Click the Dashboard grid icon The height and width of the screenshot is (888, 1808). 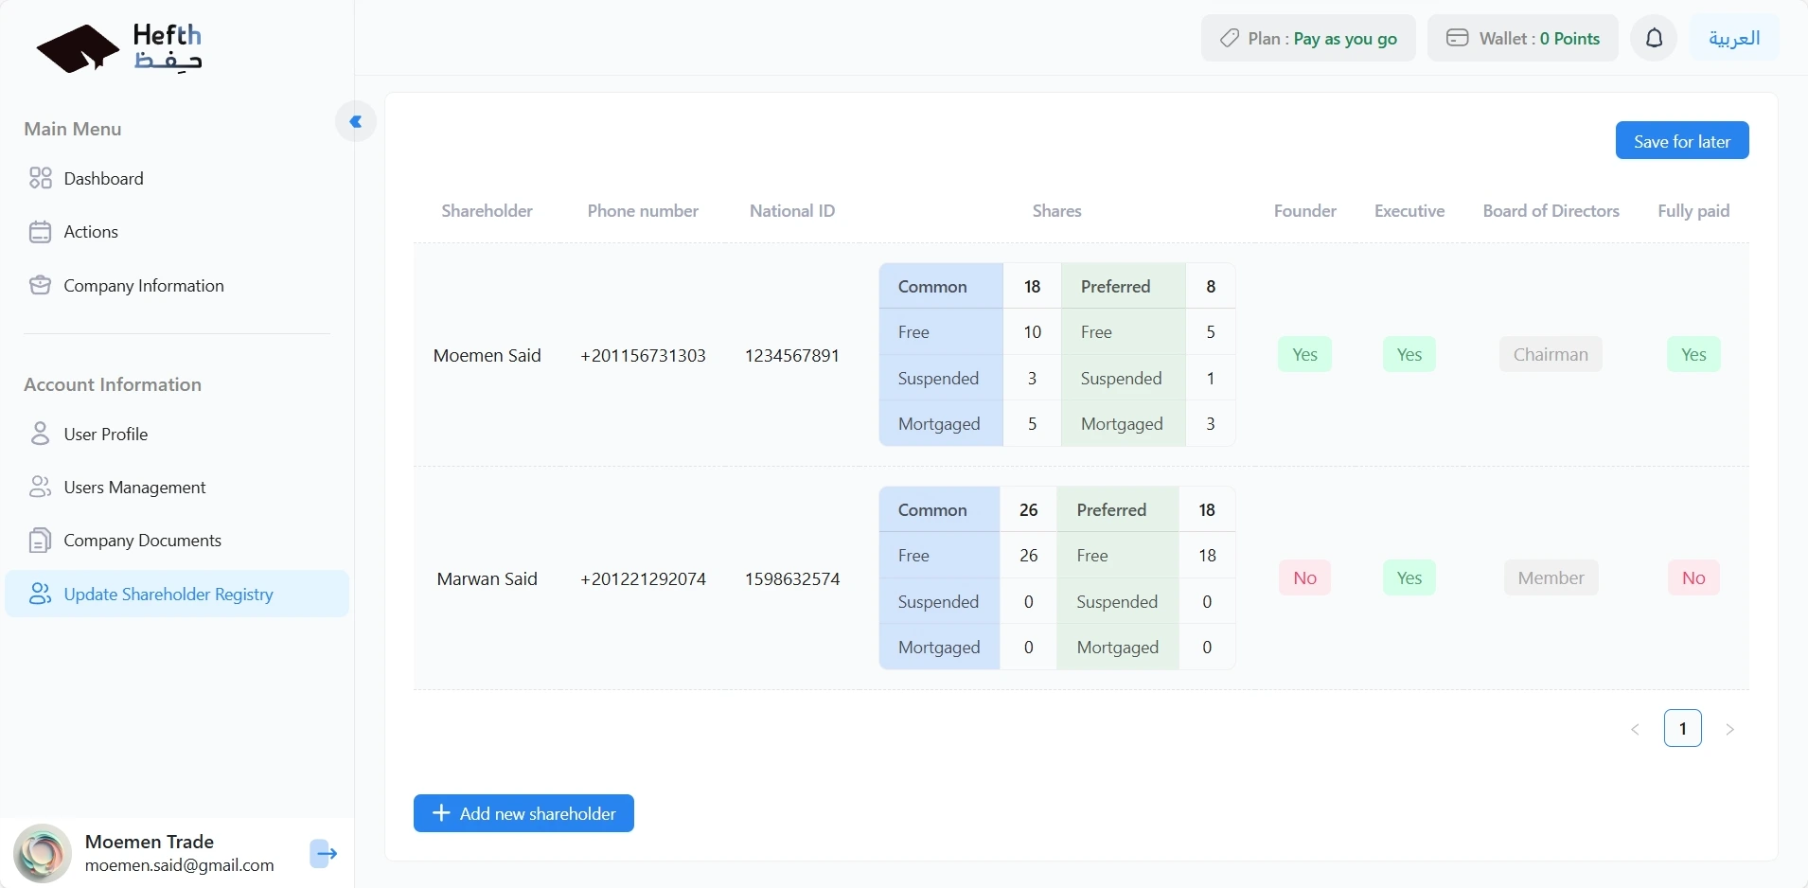coord(40,179)
